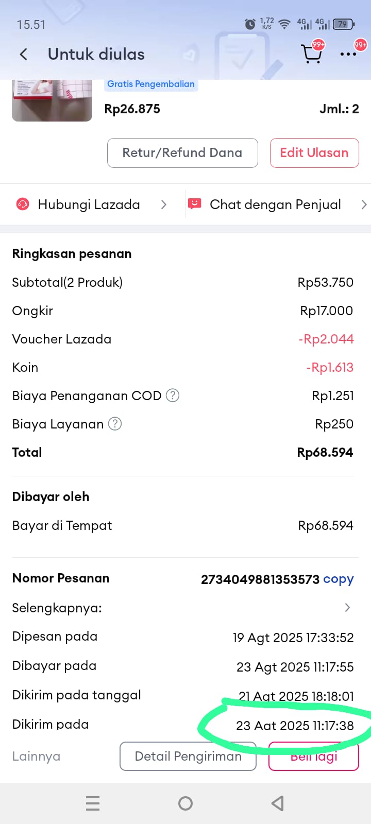The image size is (371, 824).
Task: Open the Lainnya menu
Action: pos(36,756)
